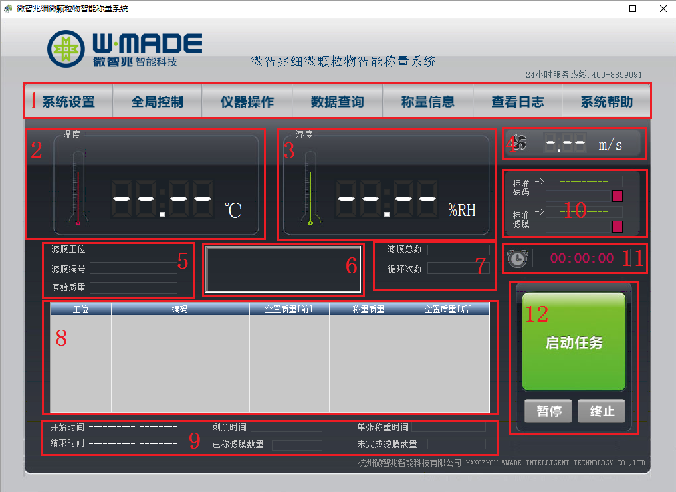The height and width of the screenshot is (492, 676).
Task: Open the 全局控制 menu
Action: pos(158,102)
